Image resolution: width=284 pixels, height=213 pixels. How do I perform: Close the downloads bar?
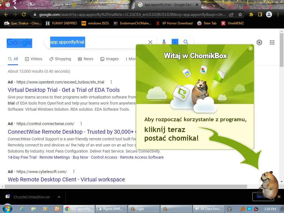pyautogui.click(x=279, y=197)
